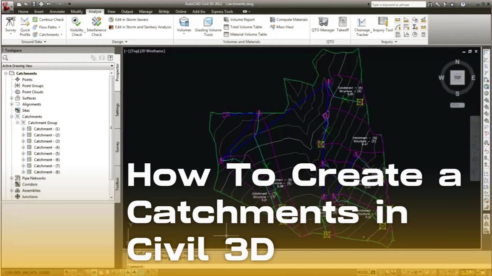Open the Visibility Check tool

pos(76,26)
